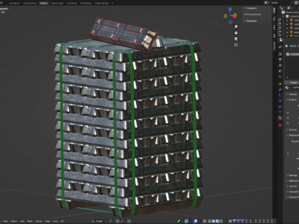Open the Modifiers wrench icon
This screenshot has height=224, width=299.
click(280, 90)
